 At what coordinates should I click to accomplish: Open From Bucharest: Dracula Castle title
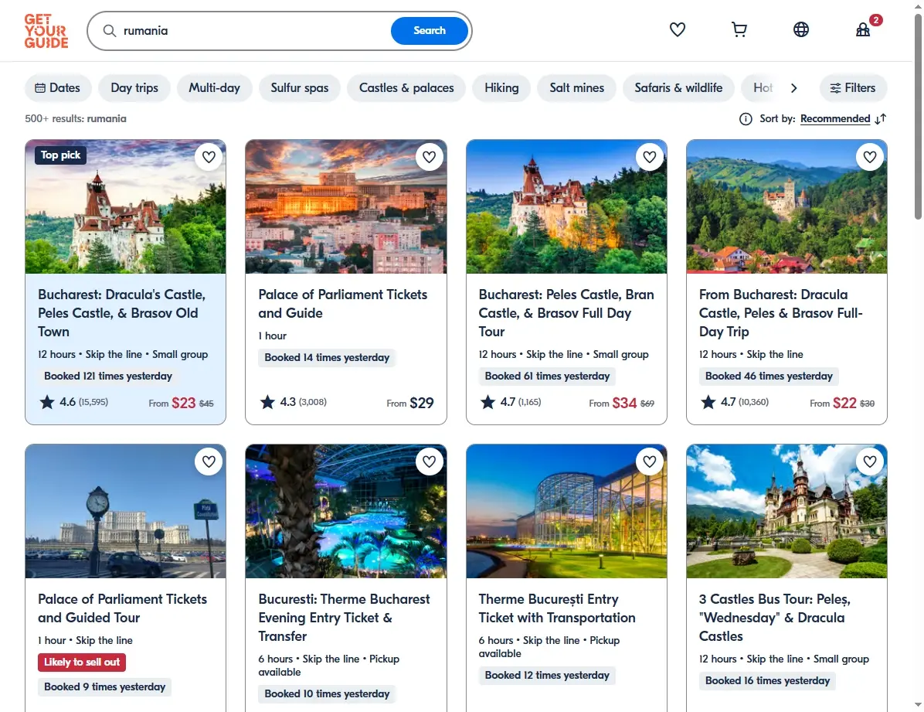[x=781, y=312]
